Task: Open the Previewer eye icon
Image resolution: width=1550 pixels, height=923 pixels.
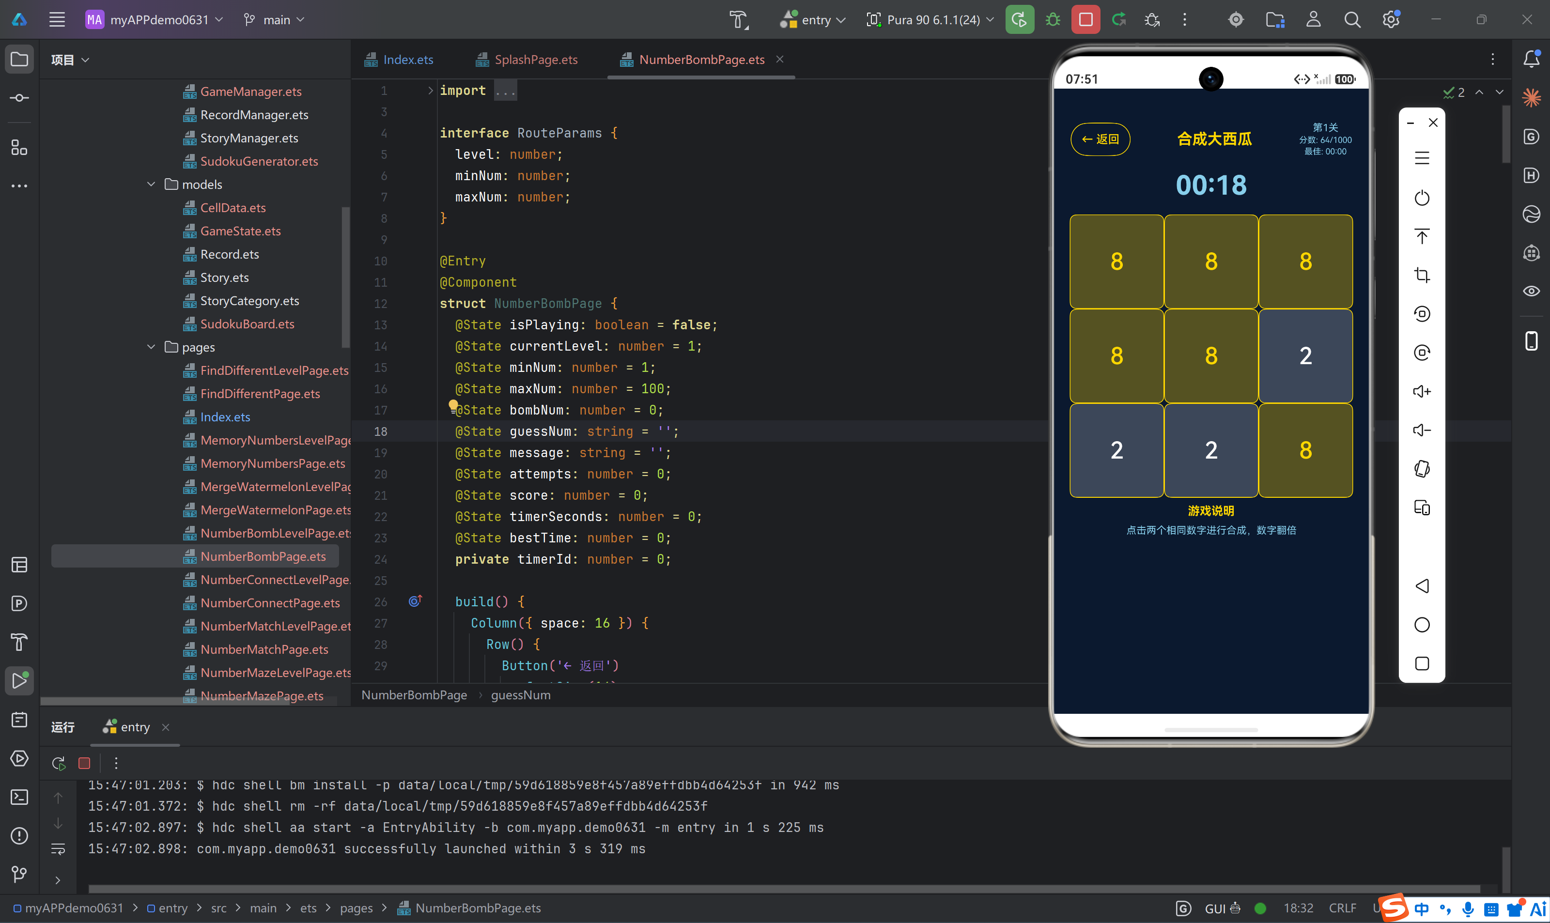Action: pos(1531,291)
